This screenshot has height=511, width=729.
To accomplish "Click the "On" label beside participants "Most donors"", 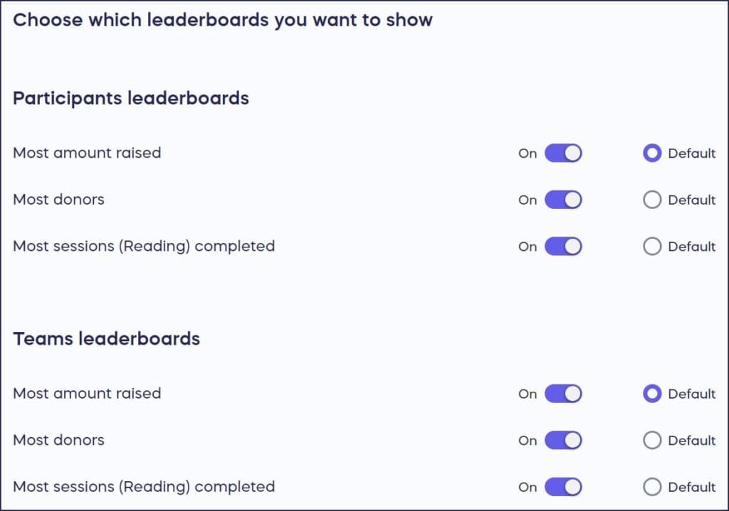I will pos(528,200).
